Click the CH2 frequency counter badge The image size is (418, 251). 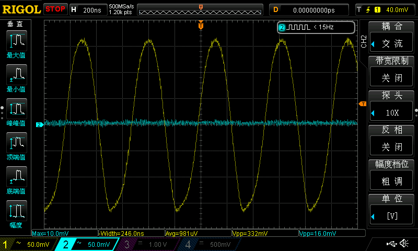tap(316, 27)
